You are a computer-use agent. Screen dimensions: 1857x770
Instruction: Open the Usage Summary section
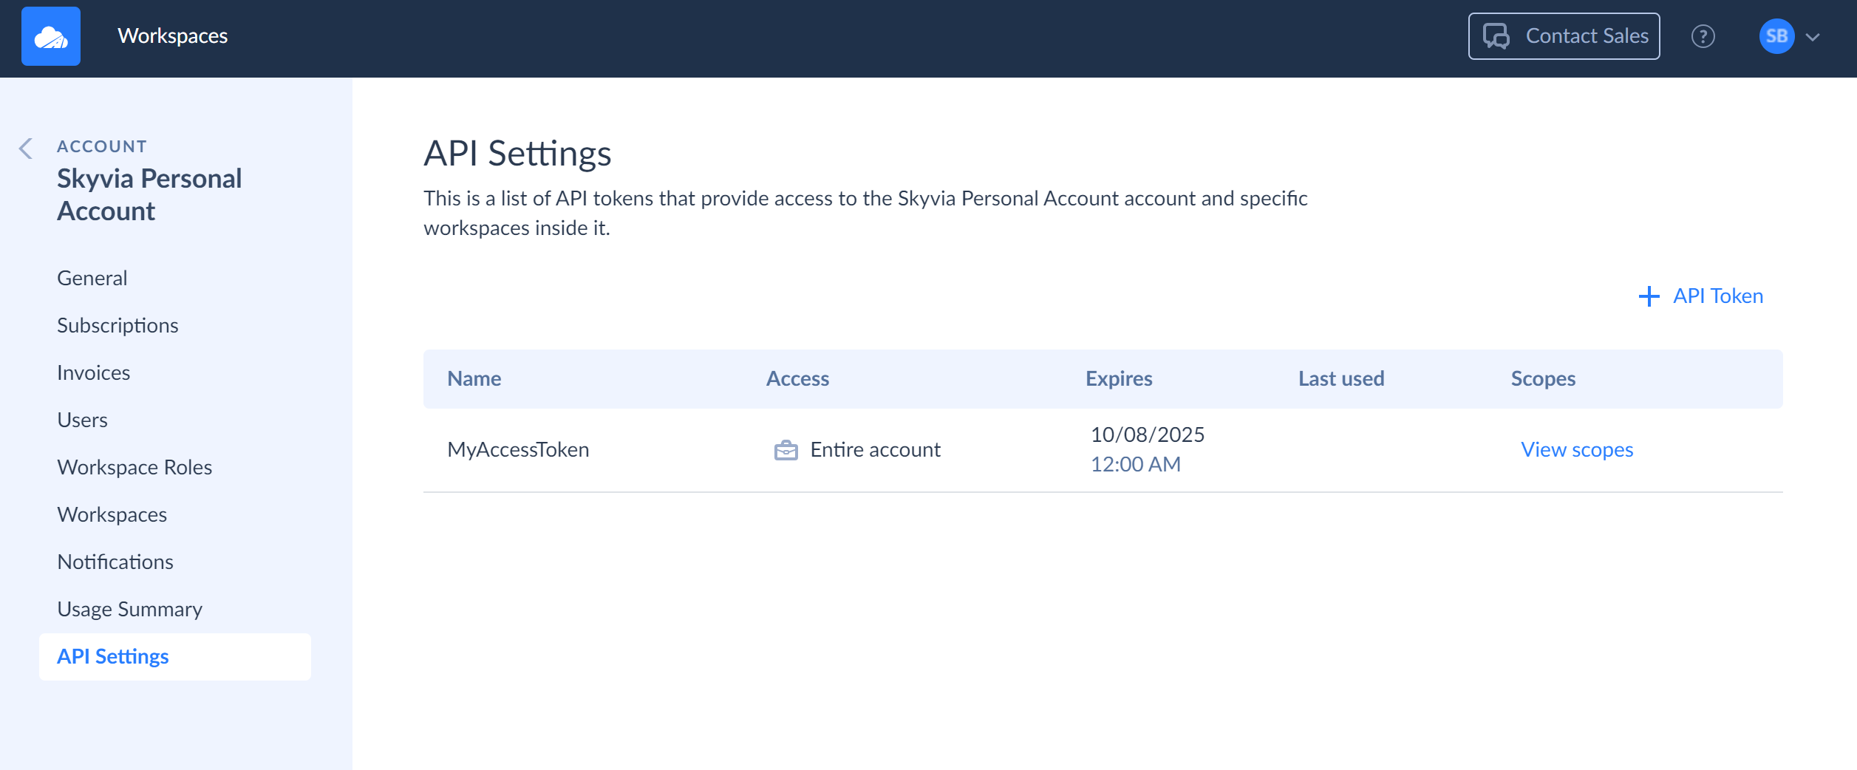(130, 609)
